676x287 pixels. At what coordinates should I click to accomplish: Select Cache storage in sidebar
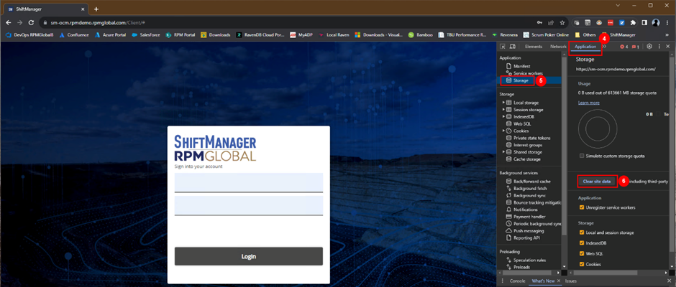pos(524,159)
